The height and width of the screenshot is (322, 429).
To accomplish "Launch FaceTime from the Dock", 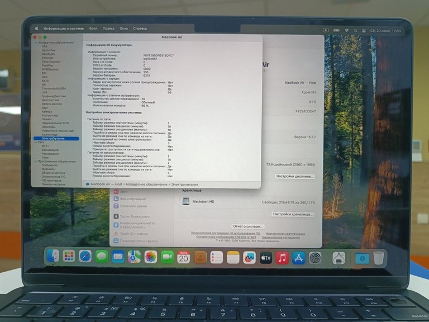I will 167,257.
